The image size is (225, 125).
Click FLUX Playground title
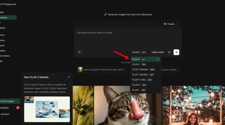click(x=8, y=4)
